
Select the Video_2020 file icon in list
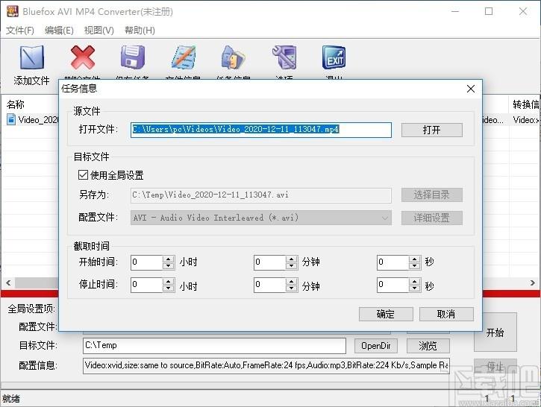pos(12,119)
